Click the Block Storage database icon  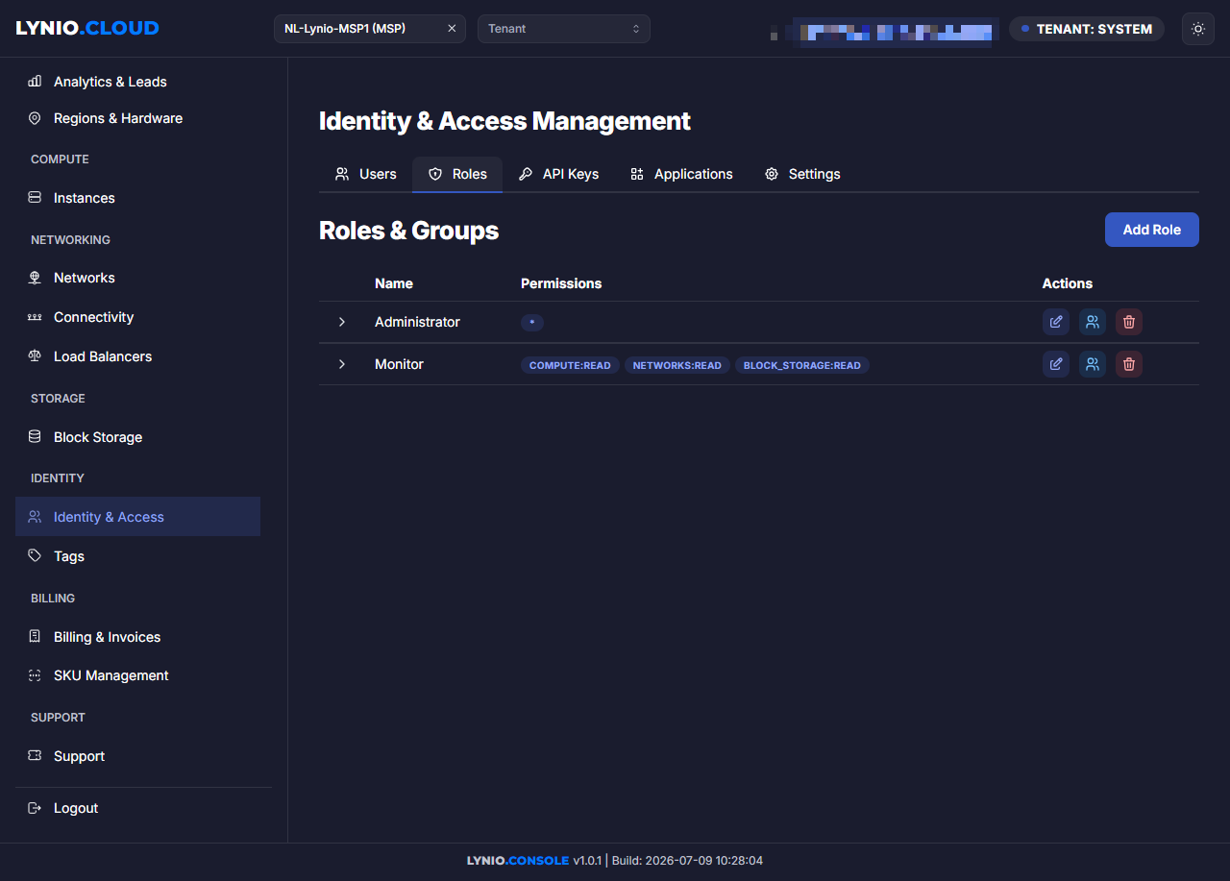coord(35,436)
